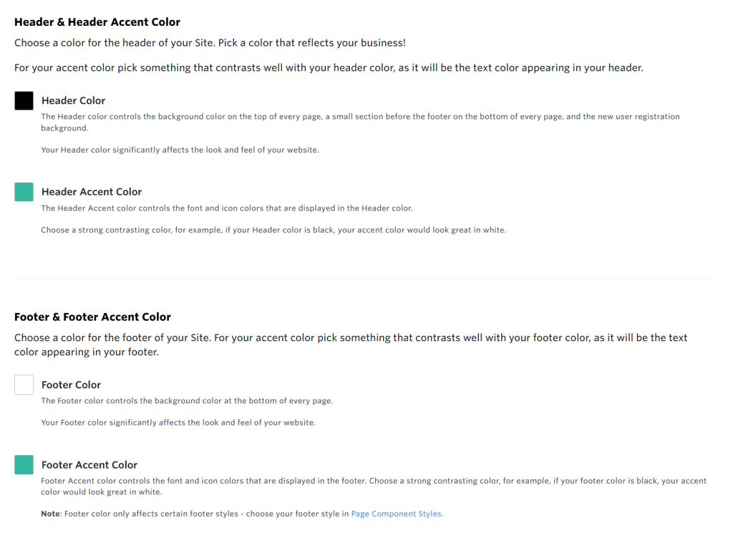Screen dimensions: 733x556
Task: Open the white Footer Color swatch
Action: click(x=24, y=385)
